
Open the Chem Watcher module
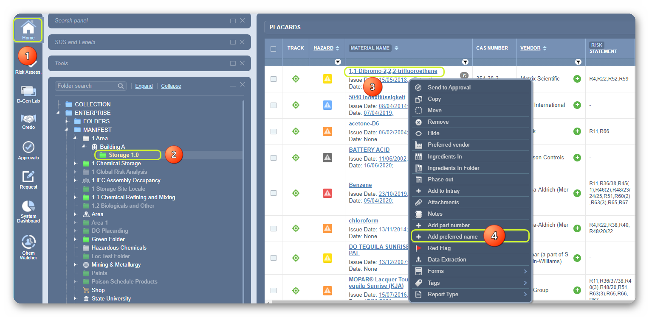28,247
